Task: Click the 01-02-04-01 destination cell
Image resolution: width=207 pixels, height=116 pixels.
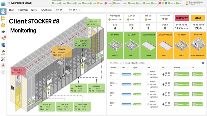Action: (168, 104)
